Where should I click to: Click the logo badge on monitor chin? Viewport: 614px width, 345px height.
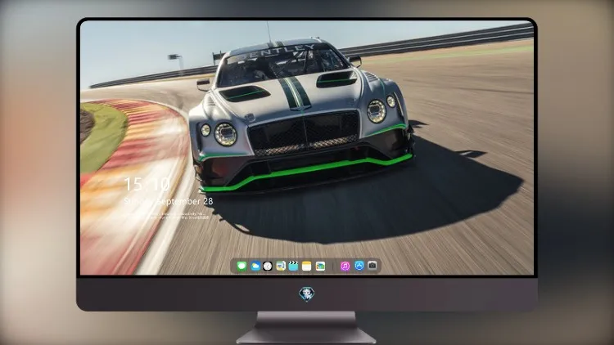tap(307, 293)
